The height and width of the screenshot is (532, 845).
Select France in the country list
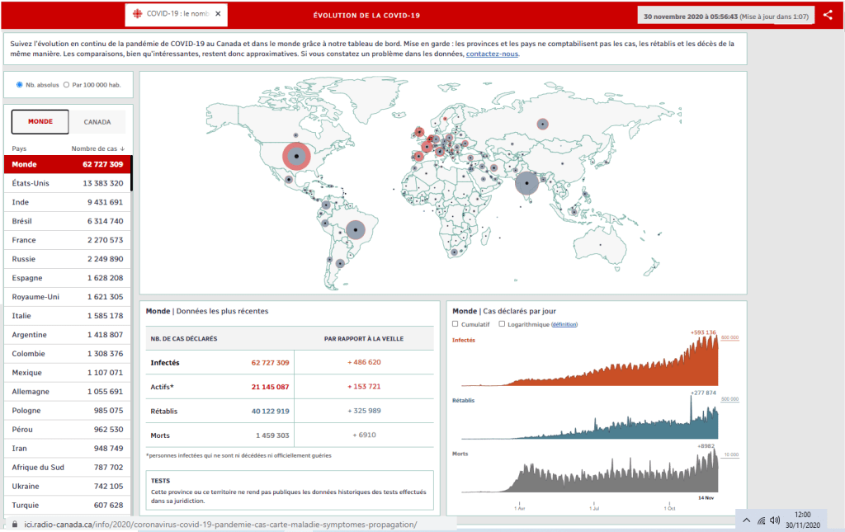pyautogui.click(x=66, y=240)
